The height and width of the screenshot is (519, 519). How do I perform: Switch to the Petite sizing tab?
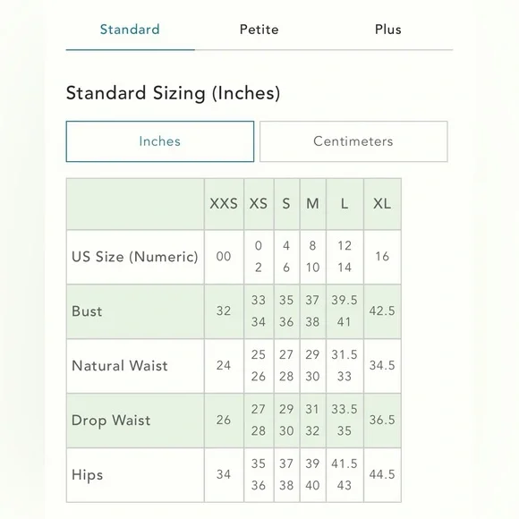(259, 30)
